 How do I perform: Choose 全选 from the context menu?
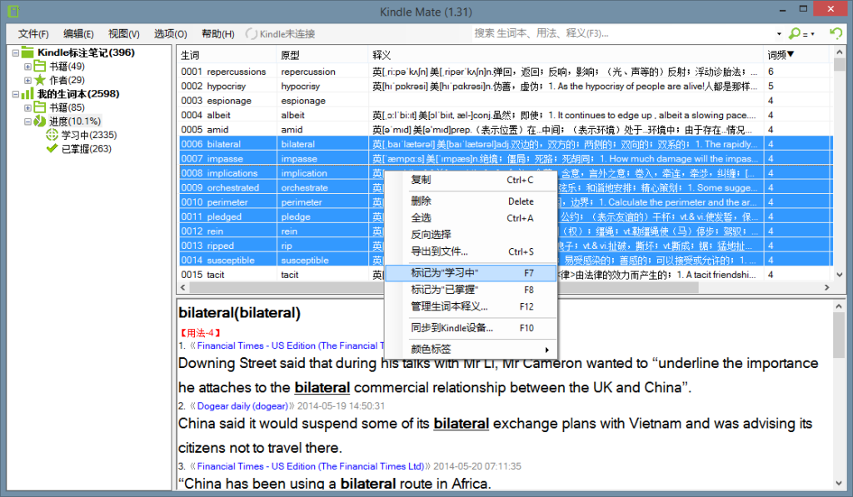[x=471, y=218]
